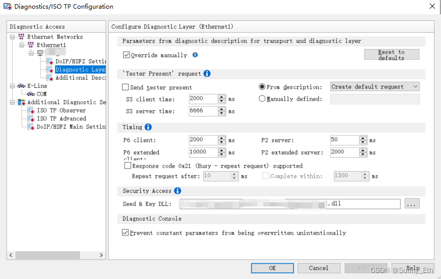Click the tree horizontal scrollbar thumb
This screenshot has height=279, width=441.
click(47, 255)
